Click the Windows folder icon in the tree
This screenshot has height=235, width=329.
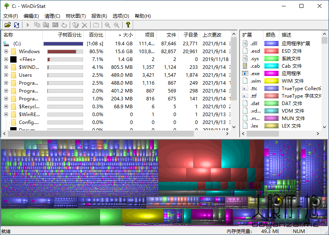13,51
